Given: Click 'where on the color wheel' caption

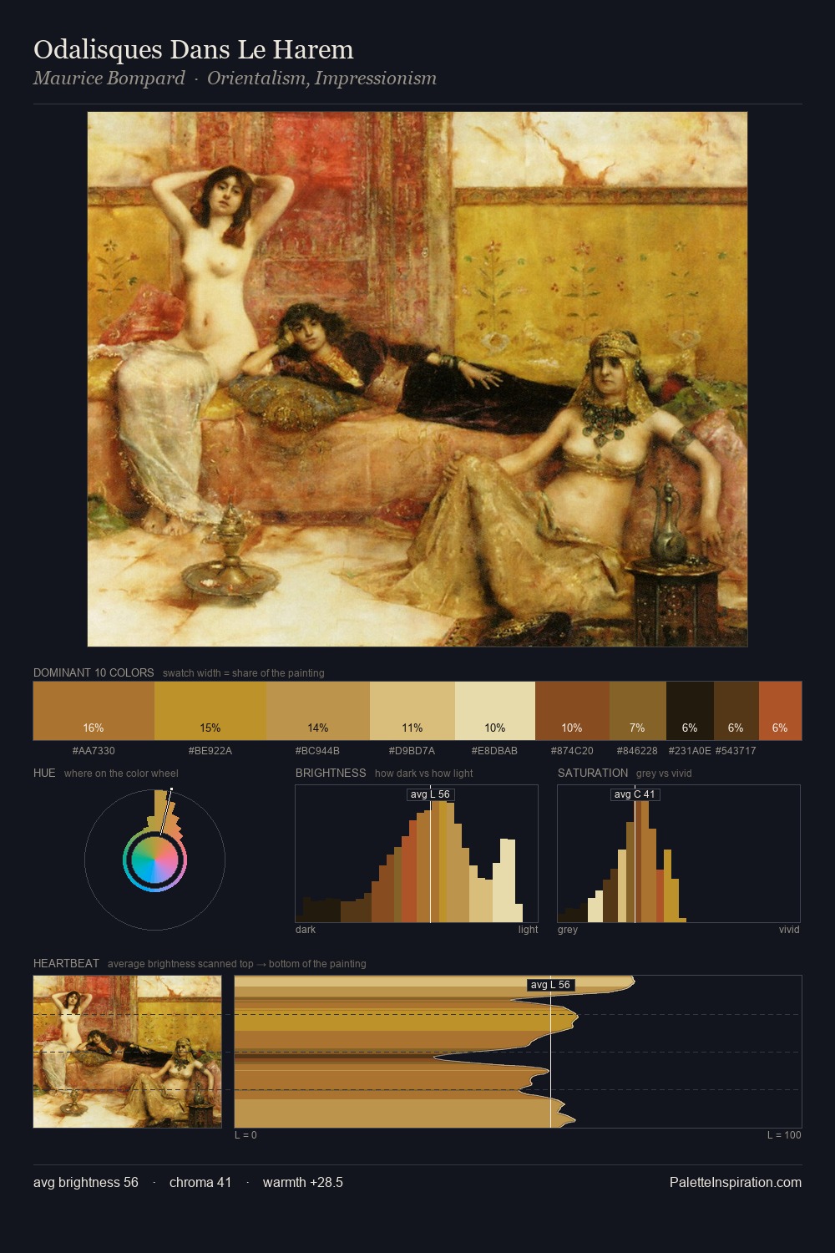Looking at the screenshot, I should (x=121, y=773).
